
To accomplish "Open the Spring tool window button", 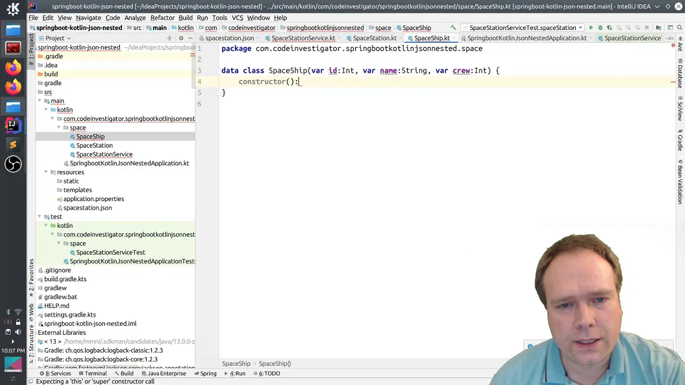I will tap(204, 373).
